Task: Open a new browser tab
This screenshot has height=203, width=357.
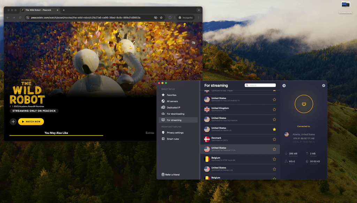Action: click(64, 10)
